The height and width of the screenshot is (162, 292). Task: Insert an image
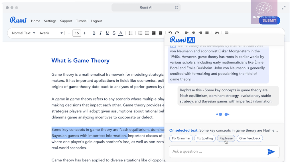pos(217,32)
